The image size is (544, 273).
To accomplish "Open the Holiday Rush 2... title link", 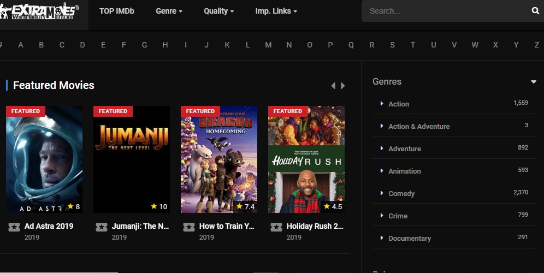I will click(315, 226).
